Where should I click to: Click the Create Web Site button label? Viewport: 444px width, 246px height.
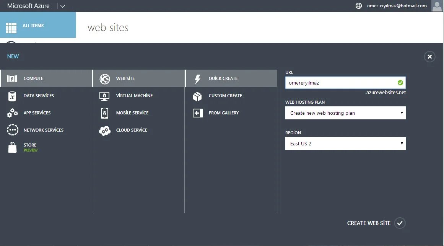coord(369,223)
